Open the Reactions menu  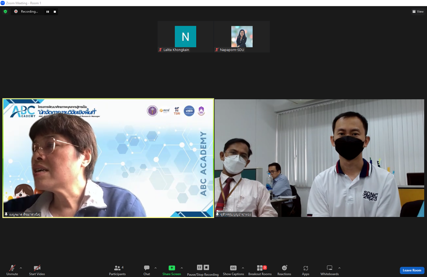[284, 270]
